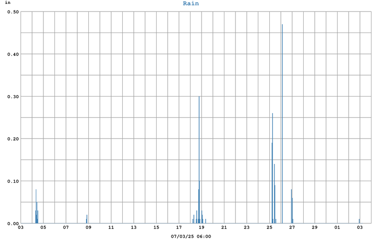Click the 0.30 rain spike before 19
The width and height of the screenshot is (382, 239).
click(x=199, y=160)
